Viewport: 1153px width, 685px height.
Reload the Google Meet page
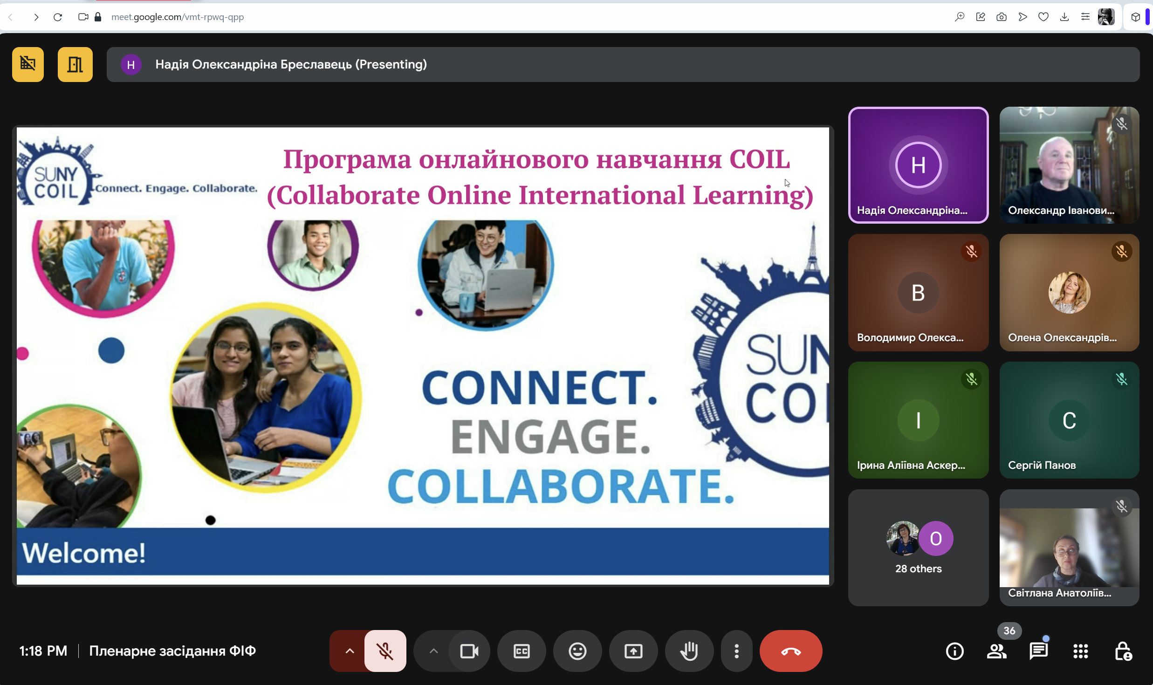[58, 17]
